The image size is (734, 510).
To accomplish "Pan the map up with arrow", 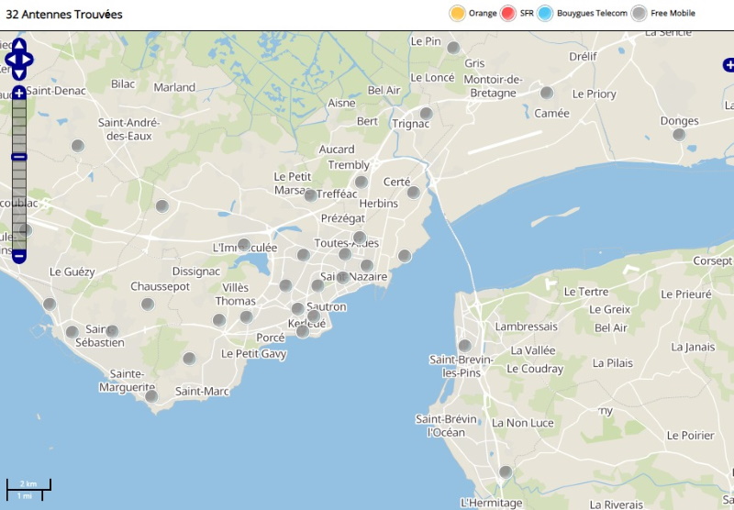I will [x=18, y=45].
